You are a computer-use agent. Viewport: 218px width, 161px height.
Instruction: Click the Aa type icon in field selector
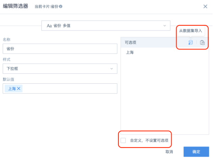pos(49,26)
